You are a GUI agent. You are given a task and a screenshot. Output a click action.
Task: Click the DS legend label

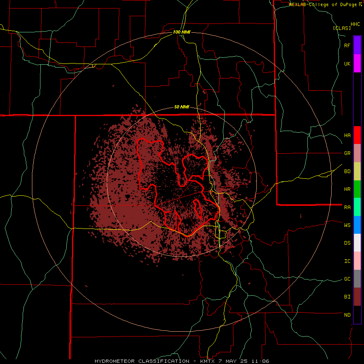(347, 243)
